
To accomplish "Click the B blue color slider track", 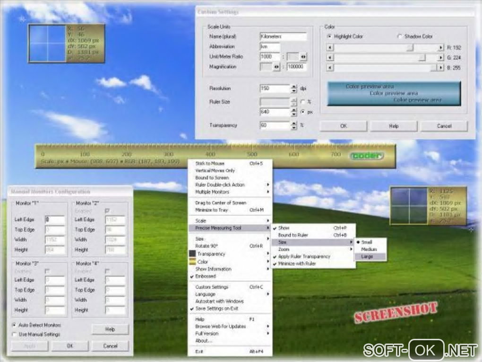I will pyautogui.click(x=386, y=67).
